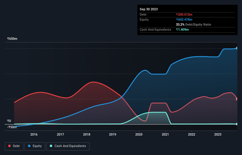Click the 2017 x-axis label
The height and width of the screenshot is (155, 242).
tap(60, 134)
